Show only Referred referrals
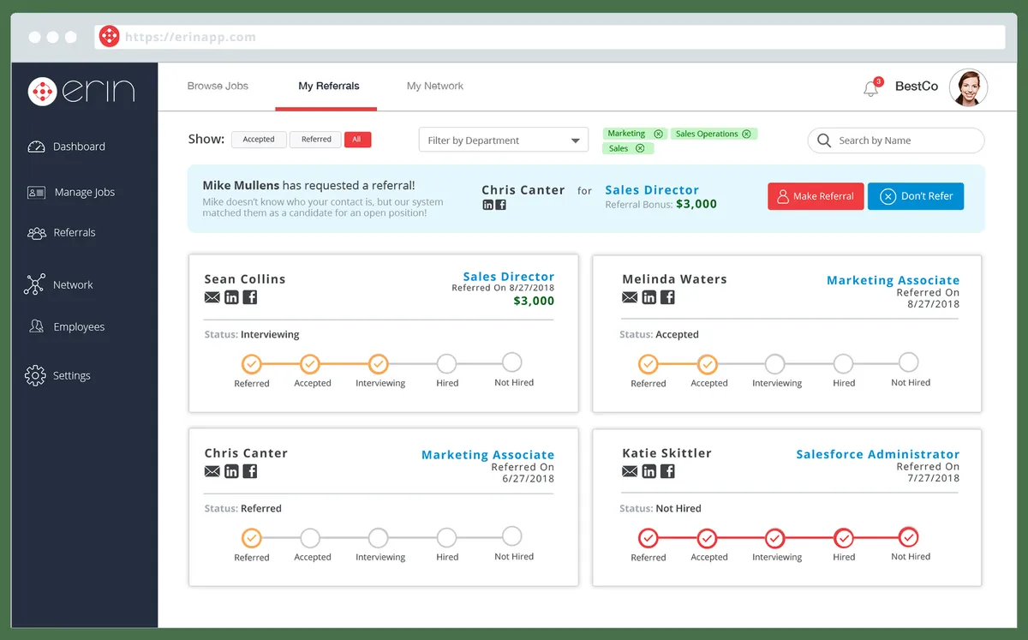 316,139
